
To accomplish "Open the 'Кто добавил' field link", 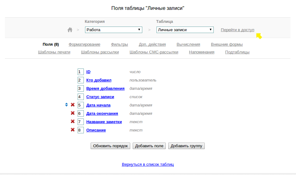I will (99, 80).
